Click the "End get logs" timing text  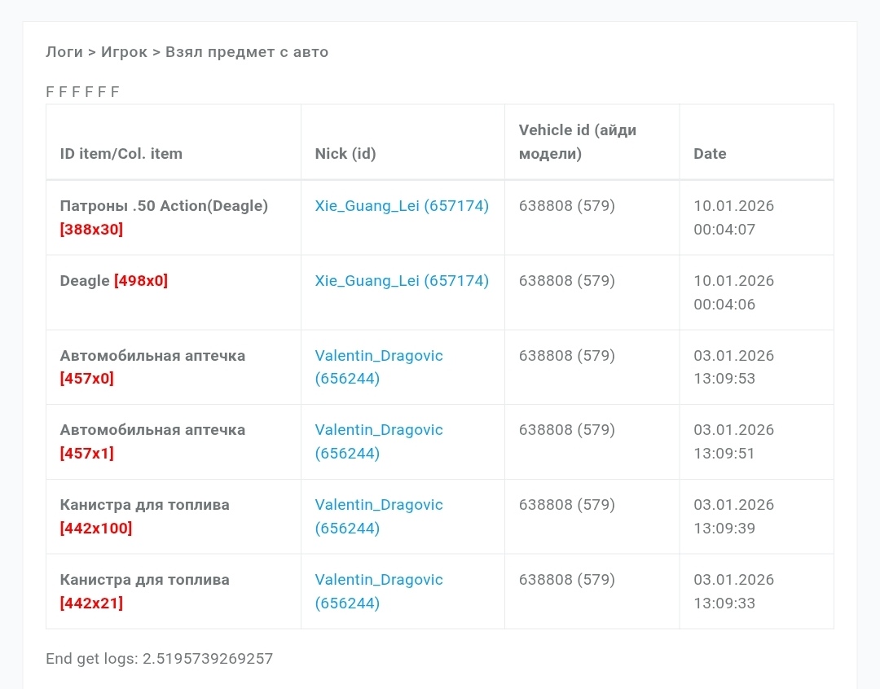tap(159, 658)
